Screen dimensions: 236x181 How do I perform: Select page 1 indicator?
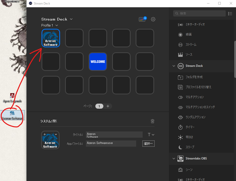(99, 106)
